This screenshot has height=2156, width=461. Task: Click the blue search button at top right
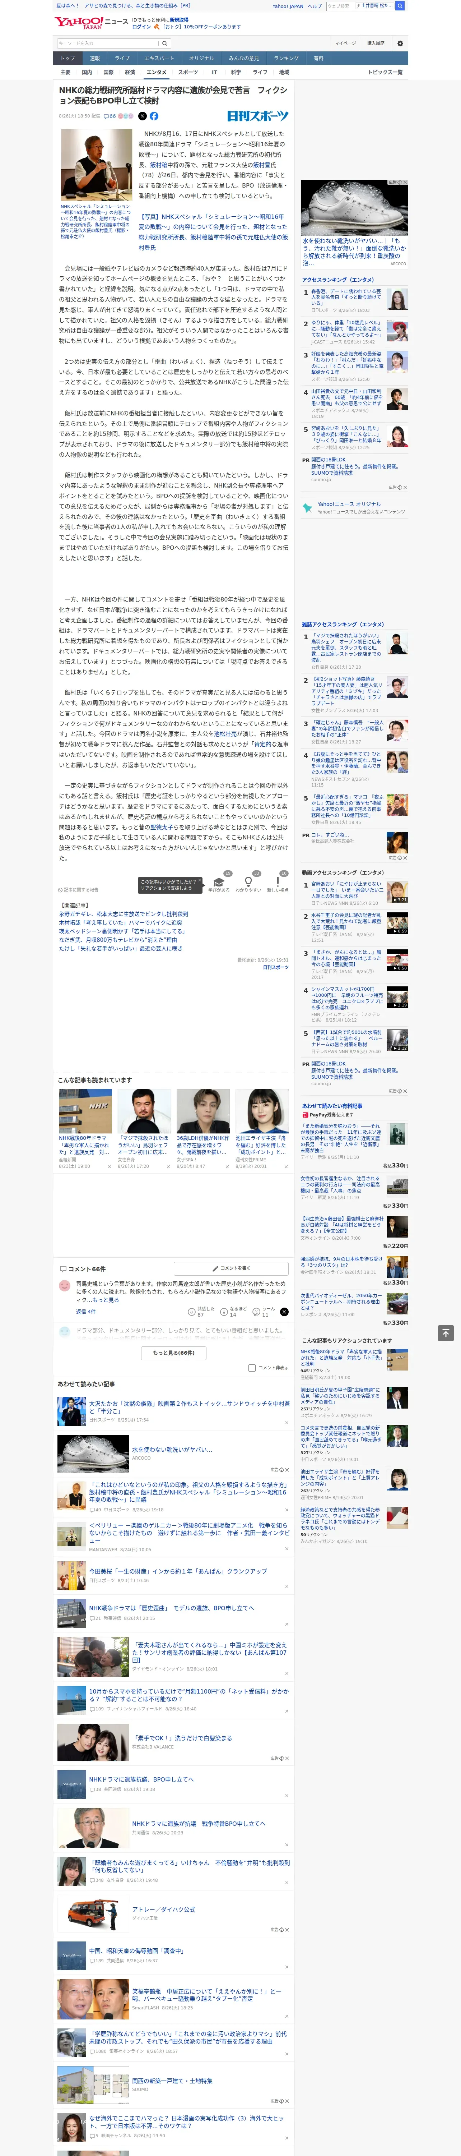(400, 6)
